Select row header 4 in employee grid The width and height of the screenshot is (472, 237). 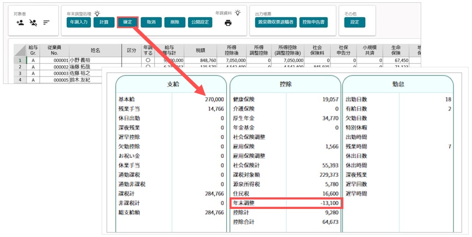(20, 80)
